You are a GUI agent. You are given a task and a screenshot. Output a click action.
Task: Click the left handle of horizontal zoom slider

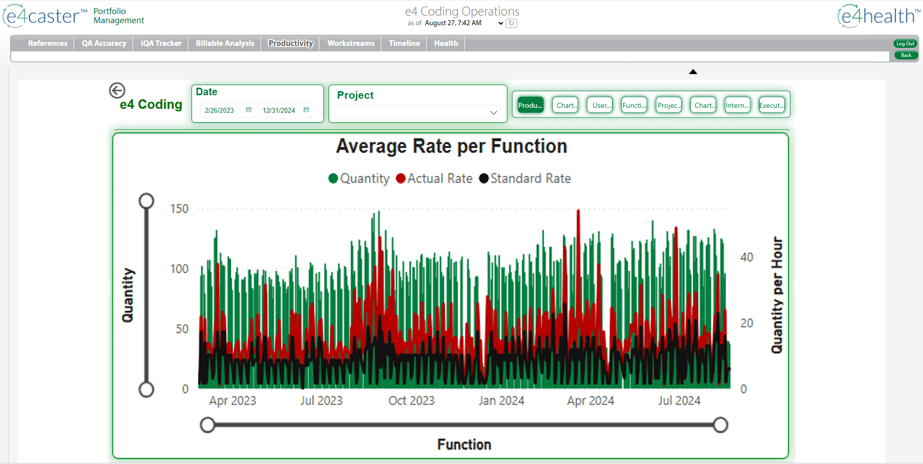[x=208, y=425]
